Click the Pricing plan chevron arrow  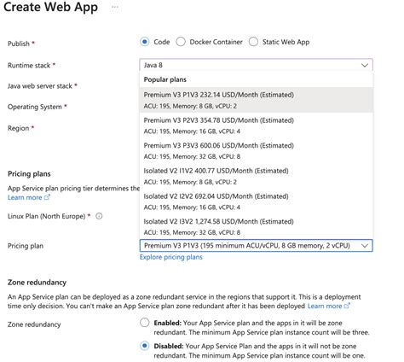pos(365,245)
